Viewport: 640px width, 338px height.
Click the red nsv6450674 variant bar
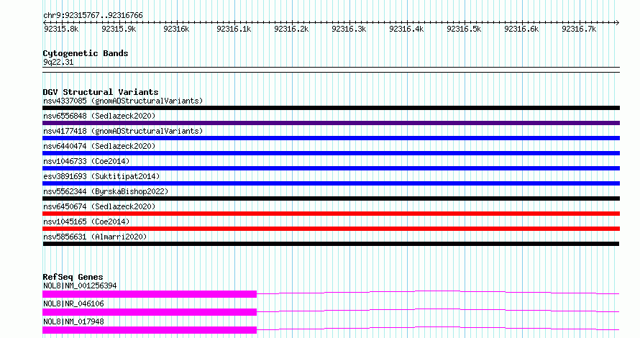point(331,214)
